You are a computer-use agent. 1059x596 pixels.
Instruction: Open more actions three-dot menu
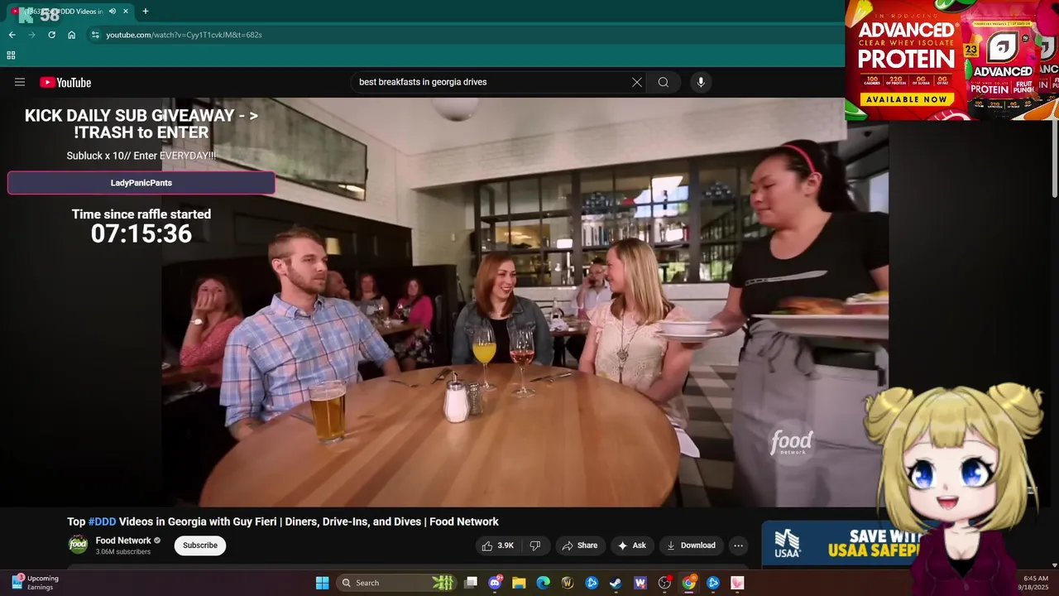738,546
